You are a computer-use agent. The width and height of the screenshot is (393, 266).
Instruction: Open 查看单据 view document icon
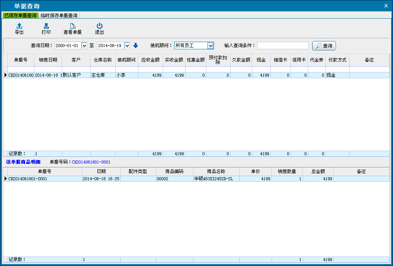(x=72, y=26)
